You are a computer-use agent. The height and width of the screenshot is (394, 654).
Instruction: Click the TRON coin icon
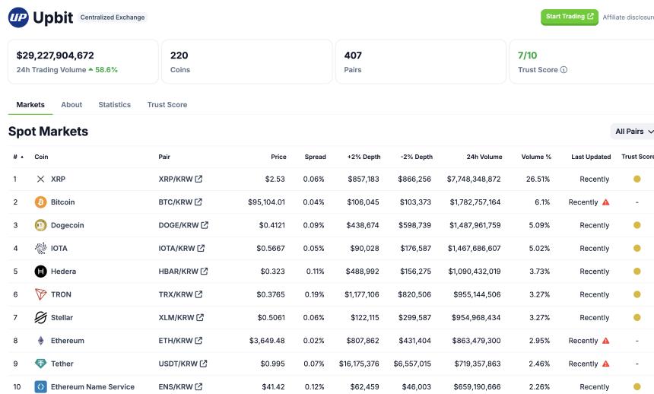point(40,294)
